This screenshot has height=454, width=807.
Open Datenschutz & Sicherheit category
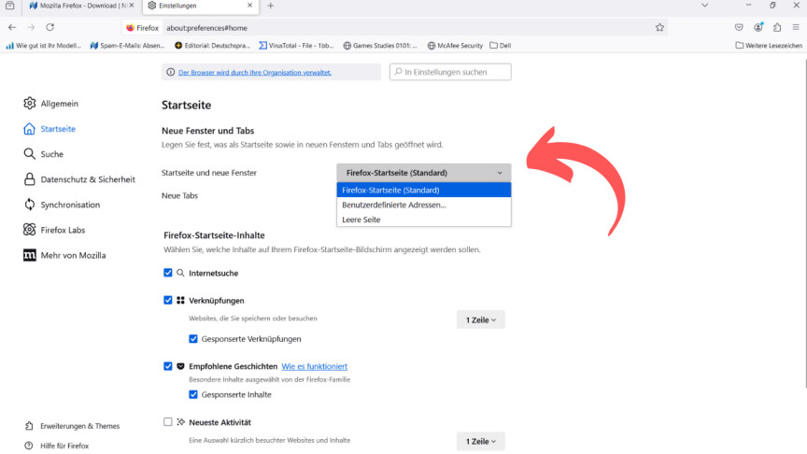coord(79,179)
